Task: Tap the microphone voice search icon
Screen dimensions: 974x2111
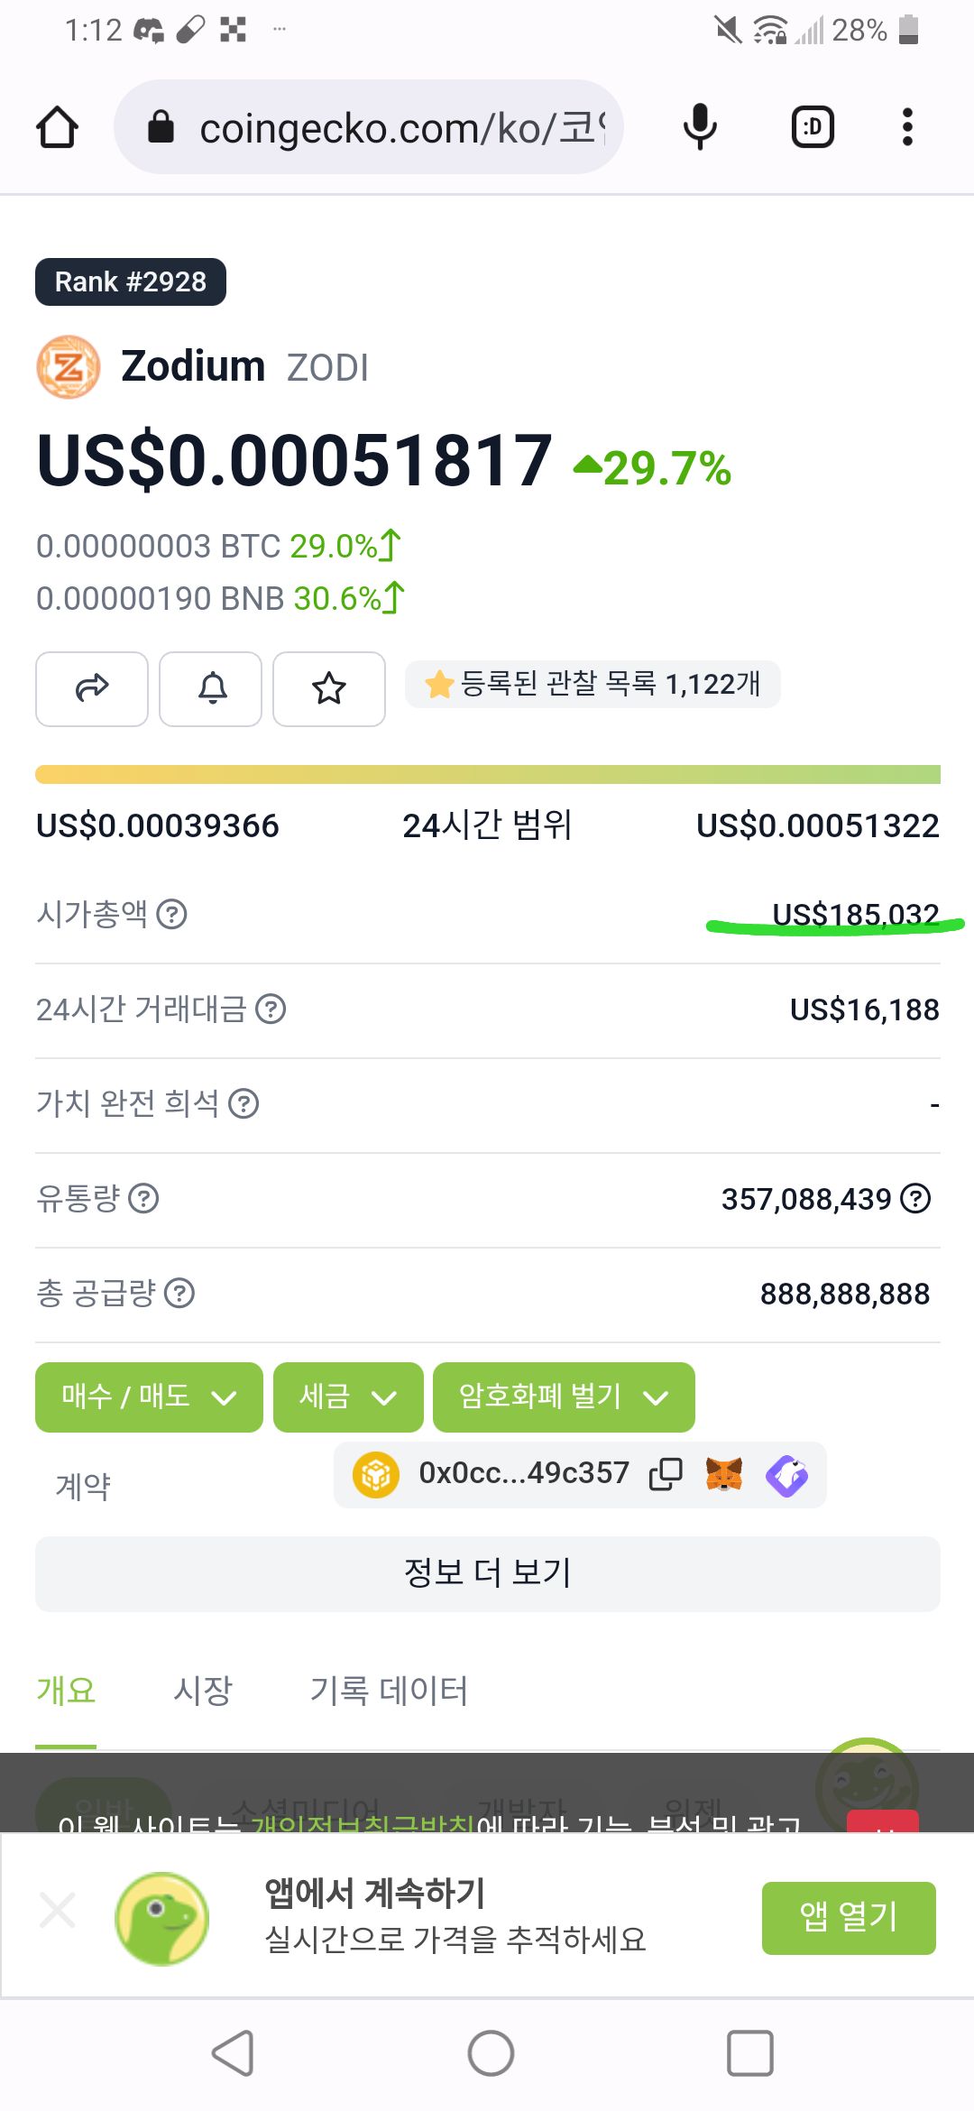Action: tap(700, 127)
